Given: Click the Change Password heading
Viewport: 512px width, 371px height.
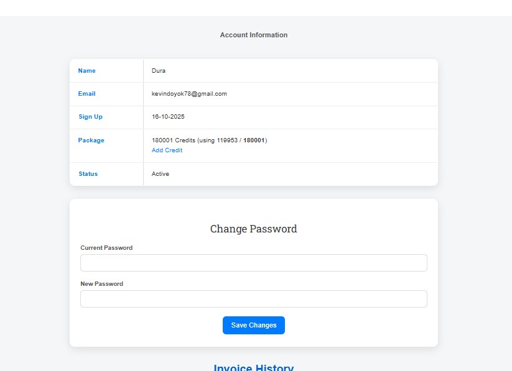Looking at the screenshot, I should pos(253,229).
